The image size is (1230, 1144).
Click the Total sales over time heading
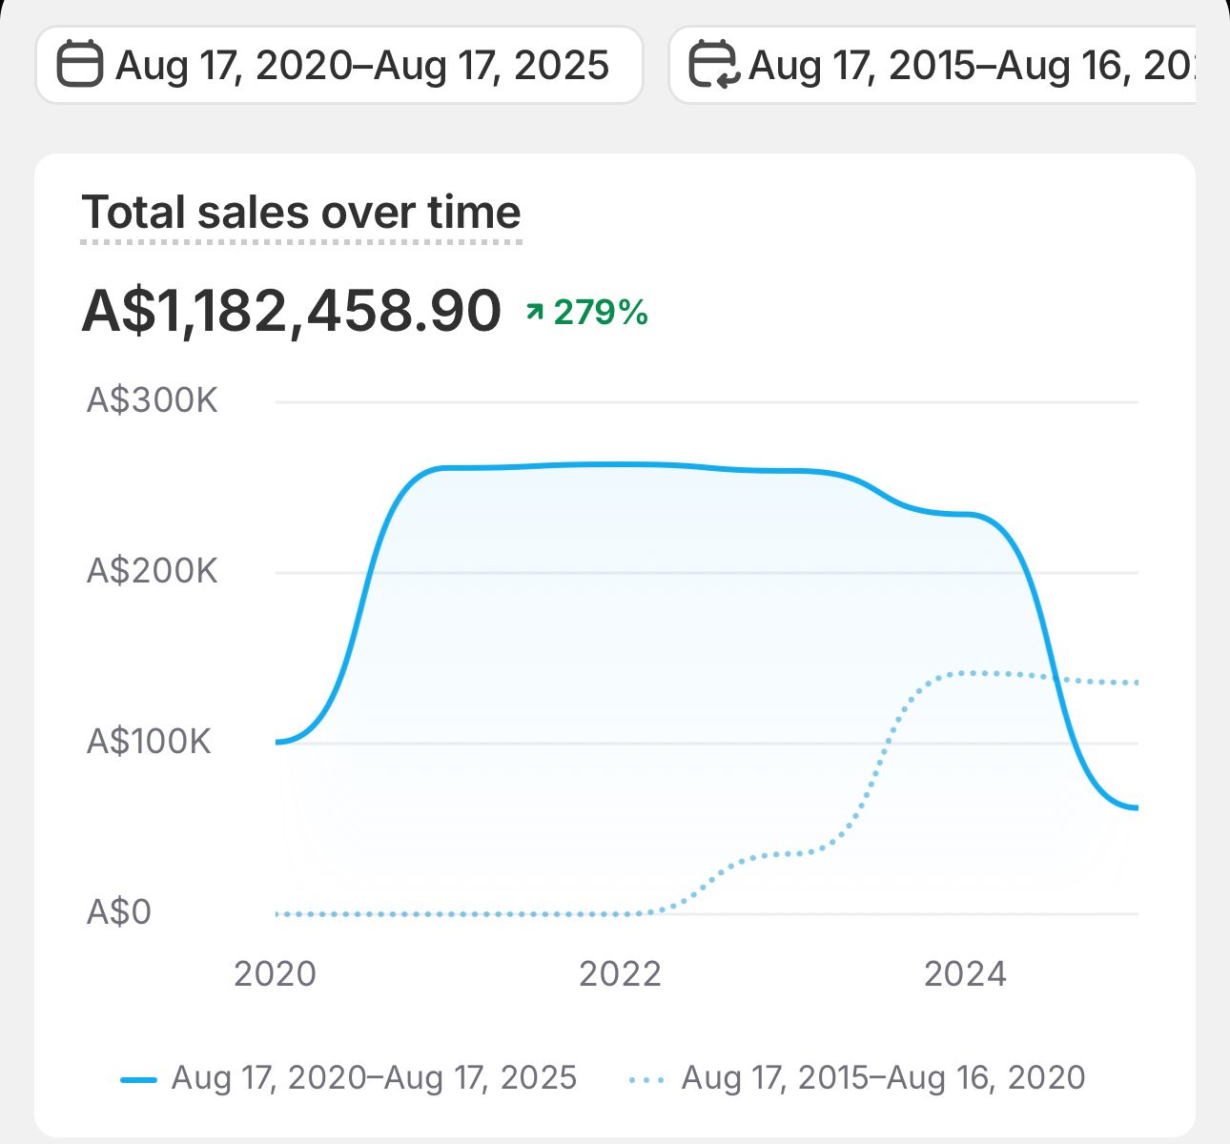pos(301,212)
